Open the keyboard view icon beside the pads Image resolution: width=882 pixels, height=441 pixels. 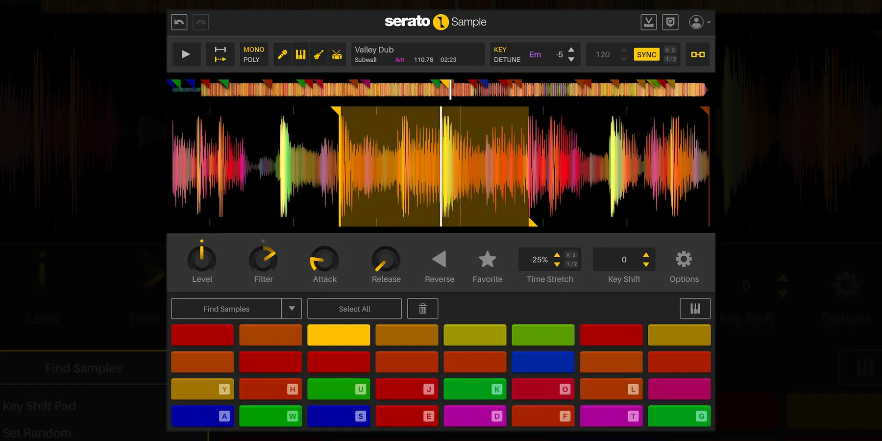(695, 309)
